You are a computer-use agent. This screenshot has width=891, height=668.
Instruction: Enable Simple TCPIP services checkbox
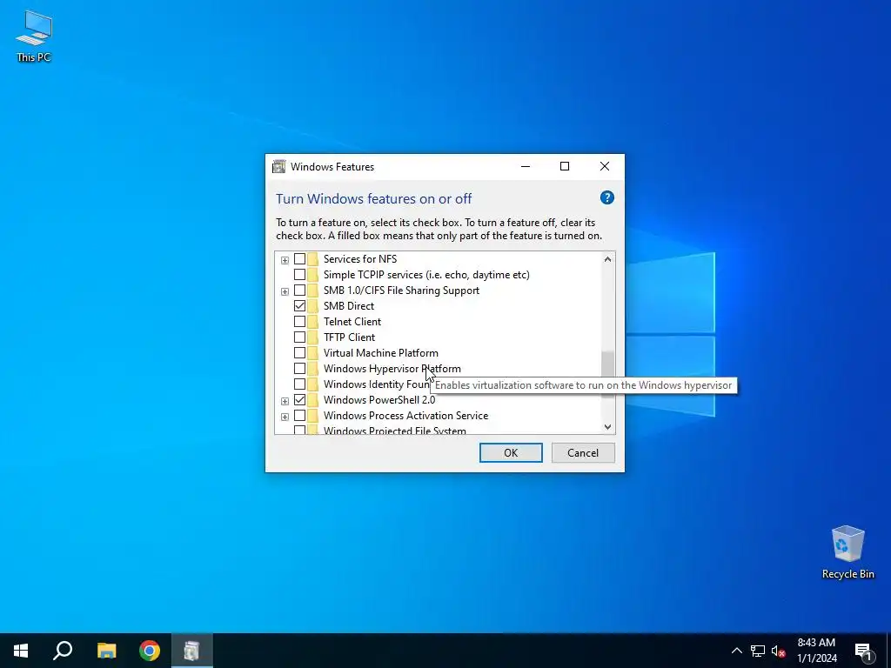pos(299,274)
